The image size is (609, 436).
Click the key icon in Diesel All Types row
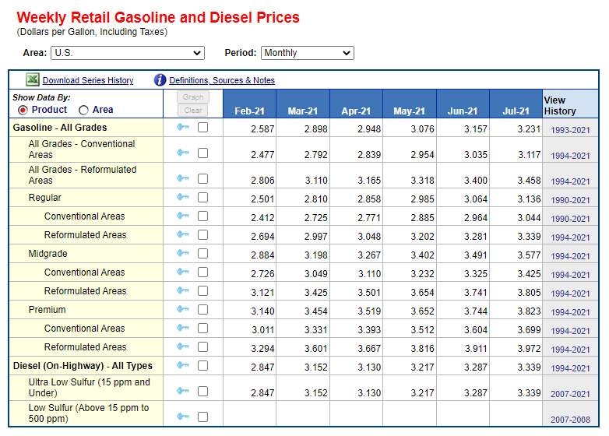[183, 366]
